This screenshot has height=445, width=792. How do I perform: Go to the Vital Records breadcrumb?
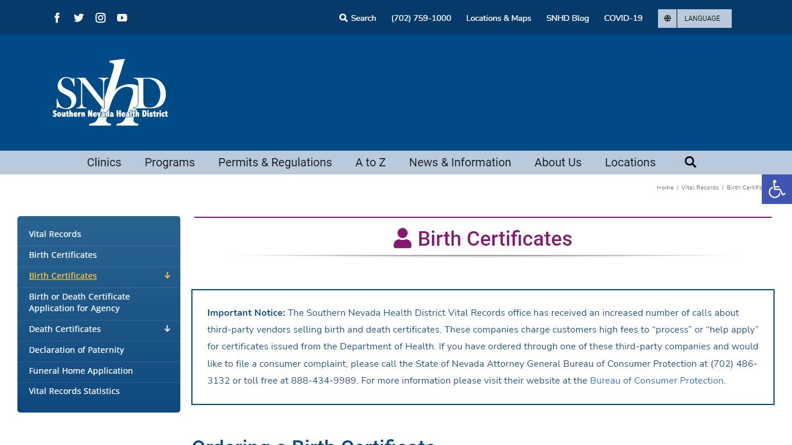click(700, 188)
